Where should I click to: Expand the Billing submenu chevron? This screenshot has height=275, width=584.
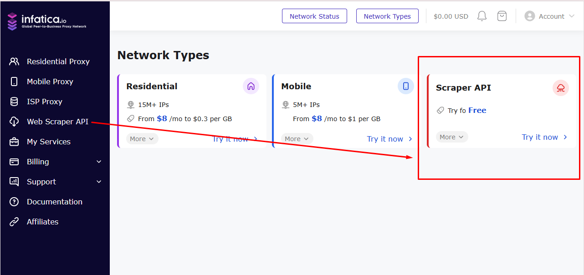[x=99, y=162]
